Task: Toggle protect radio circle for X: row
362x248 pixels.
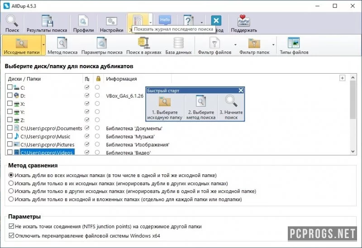Action: pos(97,103)
